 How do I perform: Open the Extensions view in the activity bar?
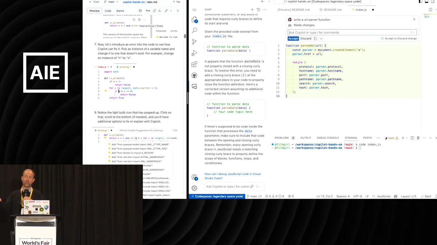194,64
